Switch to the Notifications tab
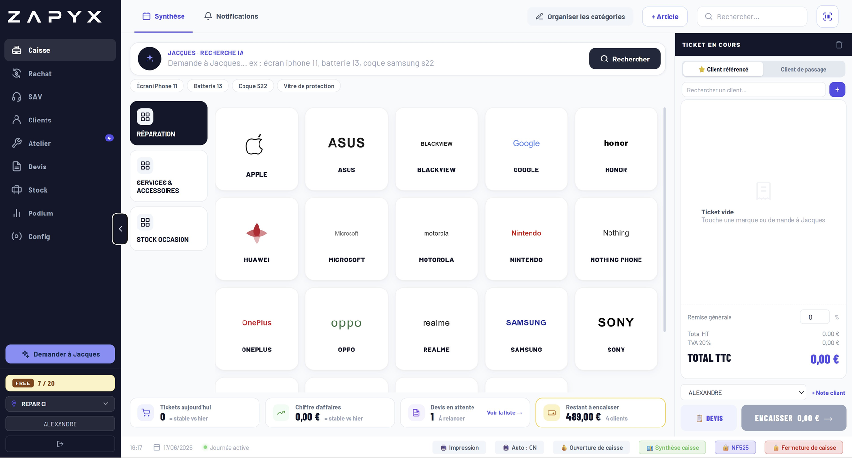 (231, 16)
